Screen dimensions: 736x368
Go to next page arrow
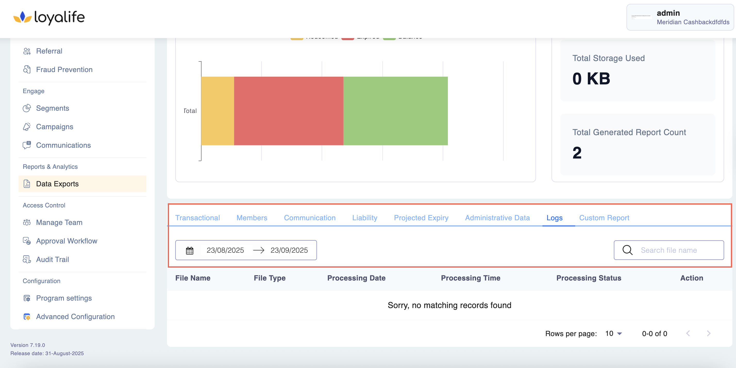709,333
